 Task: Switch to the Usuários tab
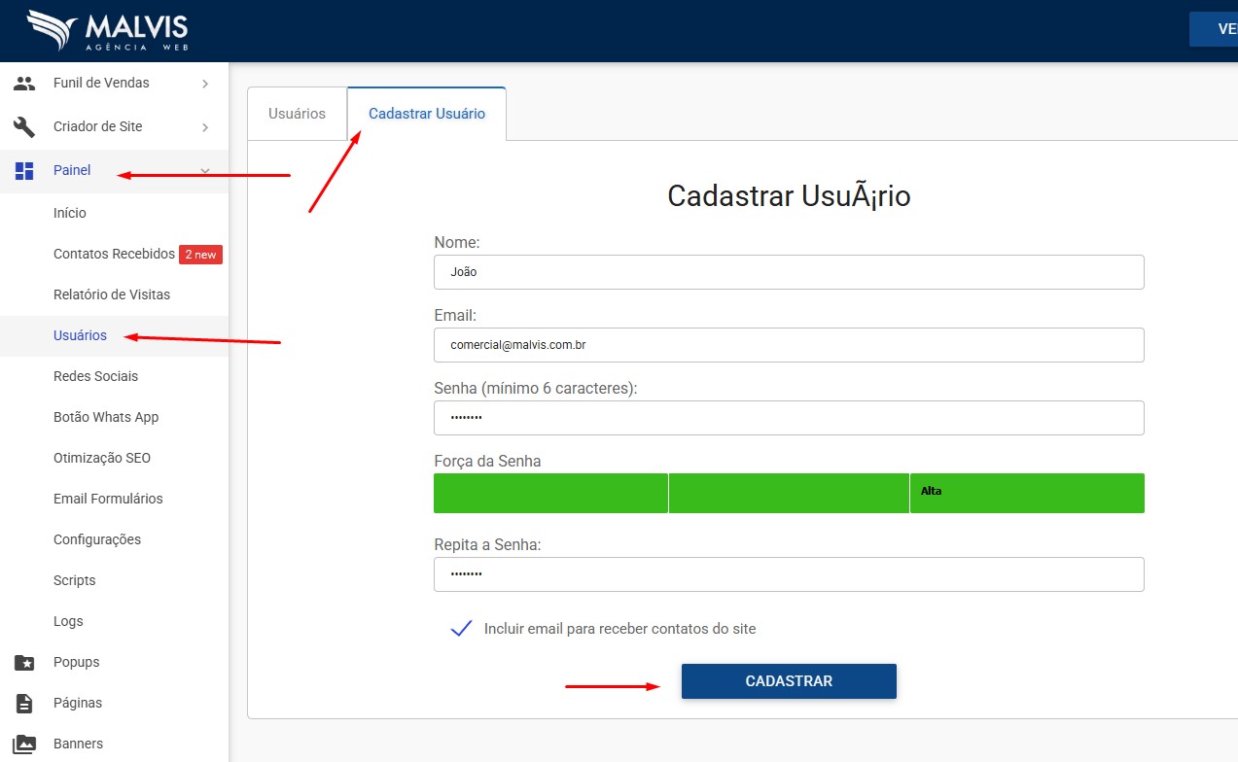297,114
